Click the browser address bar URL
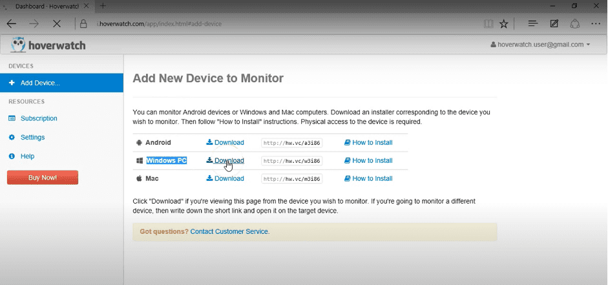This screenshot has height=285, width=608. coord(160,24)
